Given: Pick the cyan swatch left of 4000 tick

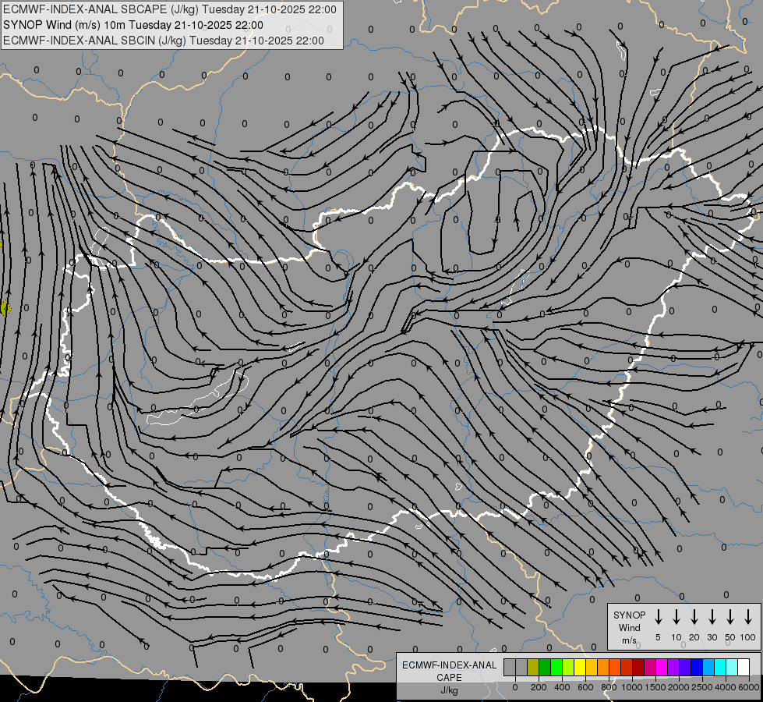Looking at the screenshot, I should tap(719, 667).
